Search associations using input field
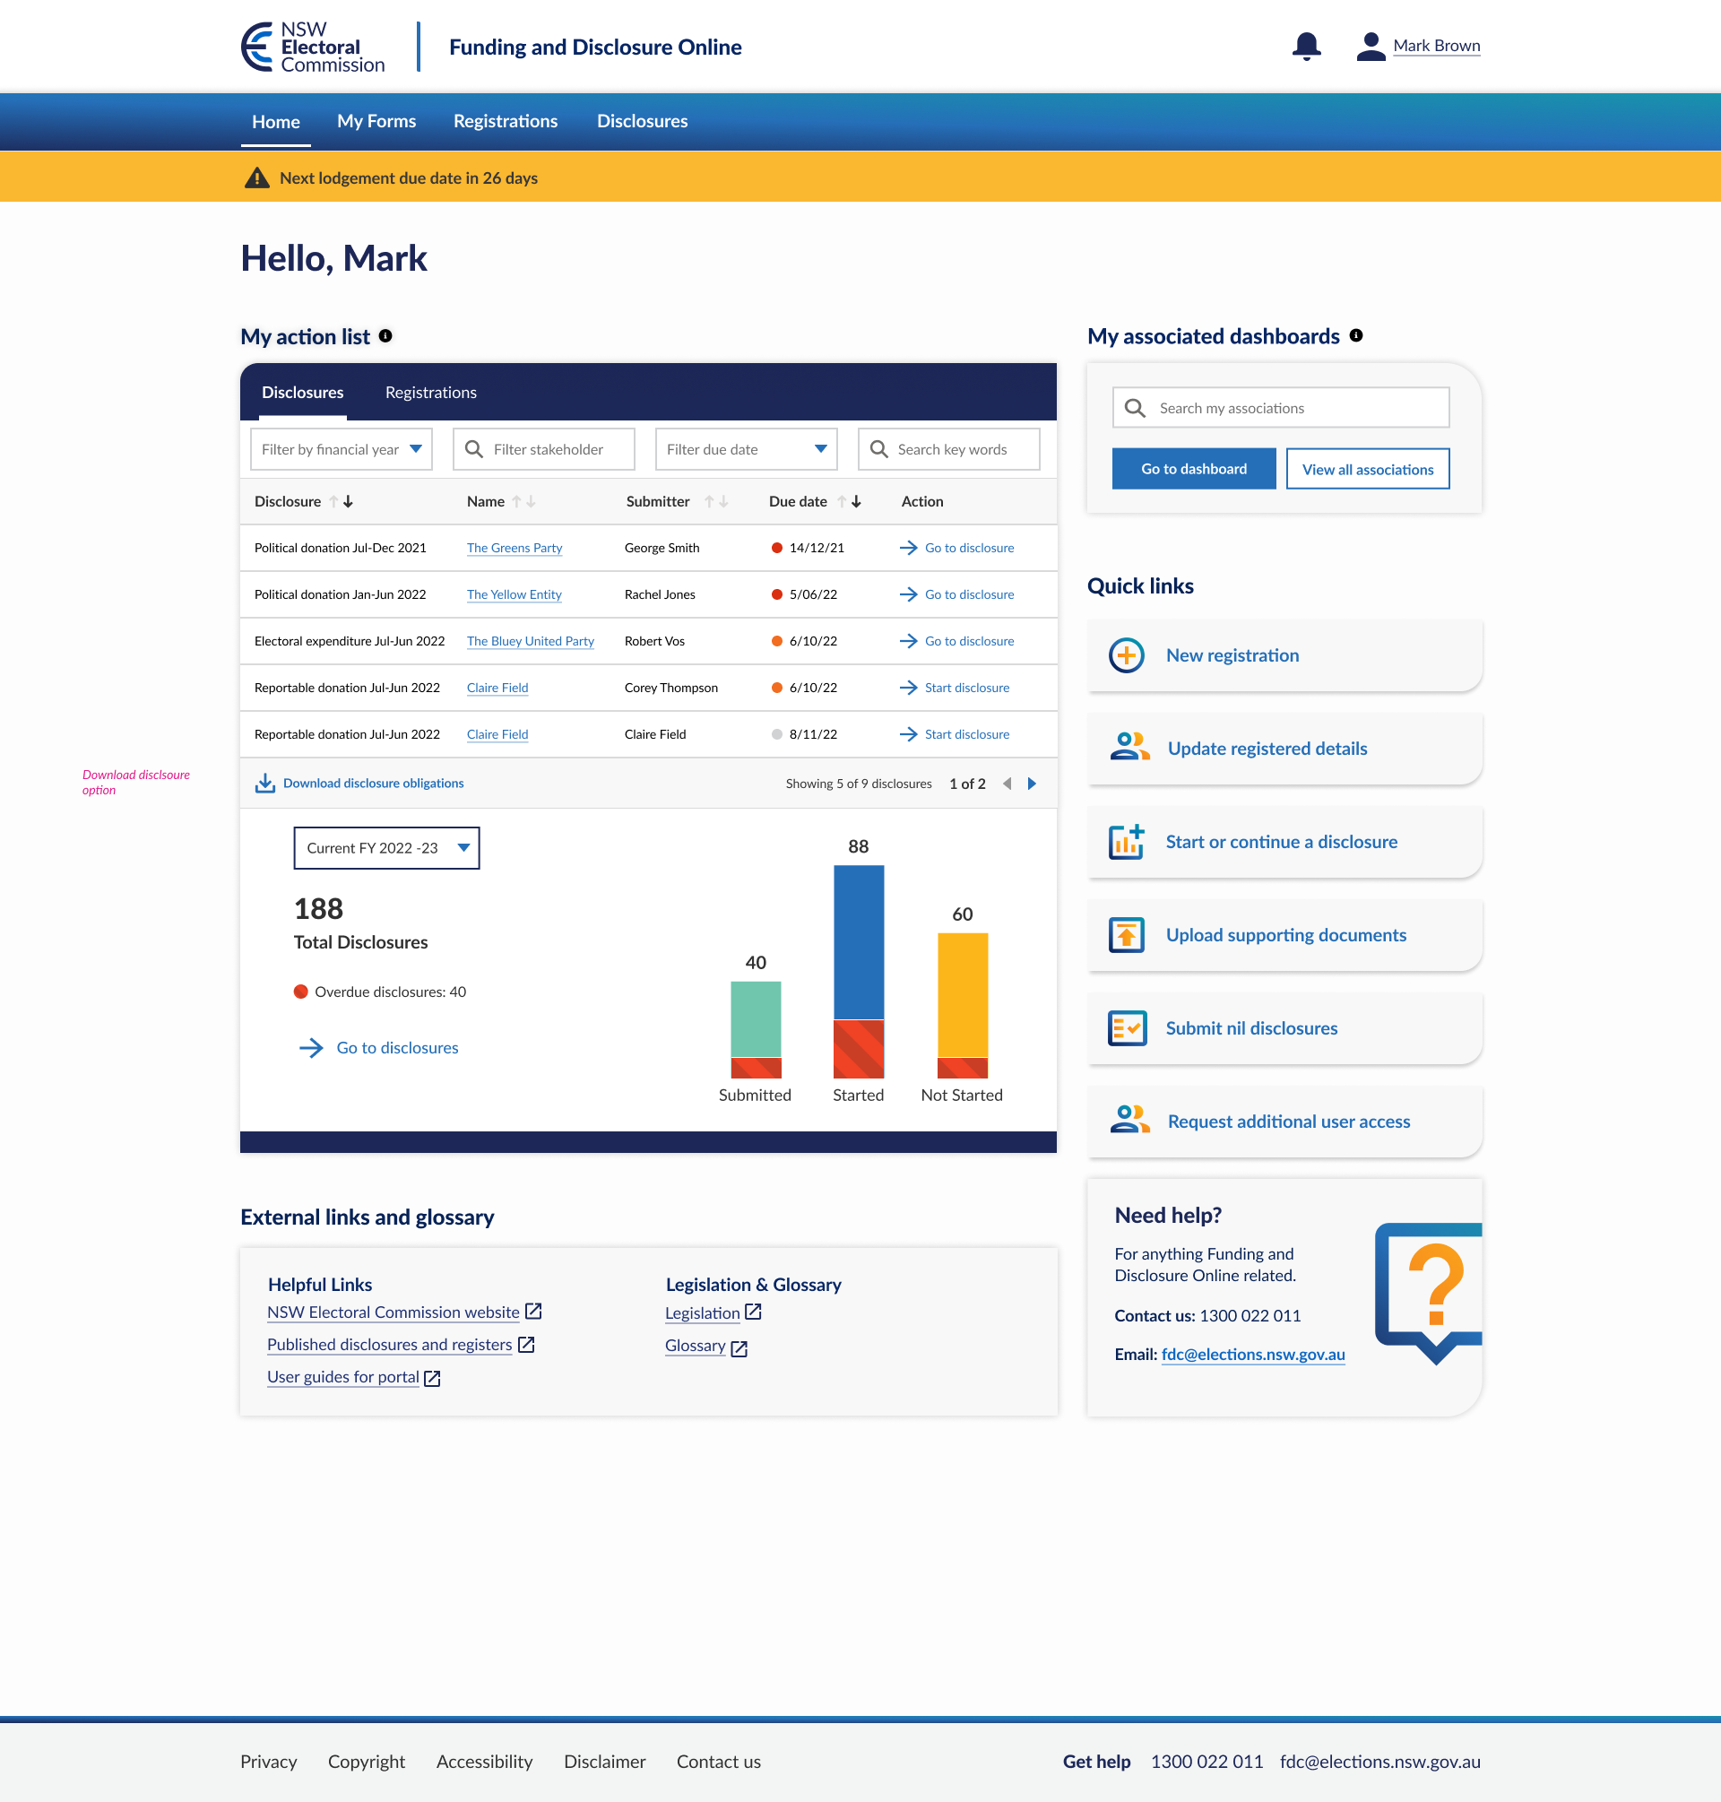Viewport: 1721px width, 1802px height. pos(1282,409)
